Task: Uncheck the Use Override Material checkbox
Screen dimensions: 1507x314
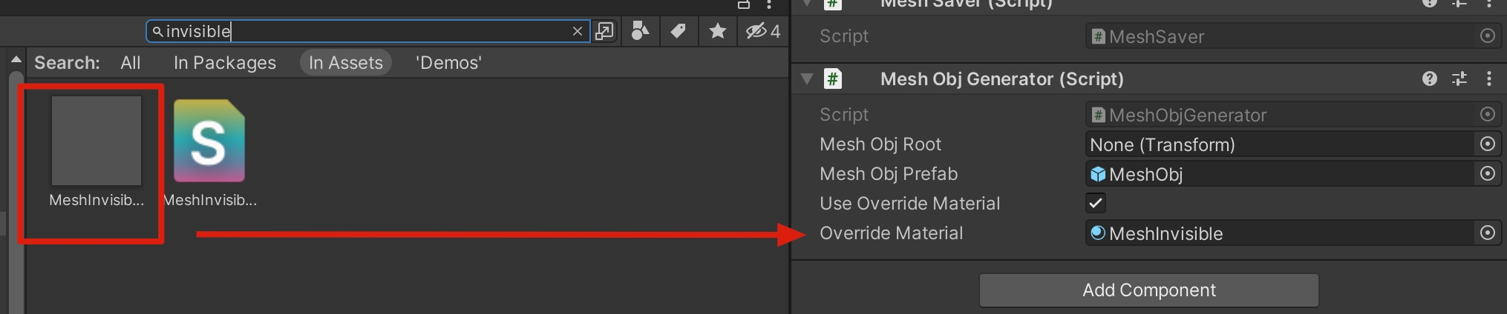Action: (x=1096, y=203)
